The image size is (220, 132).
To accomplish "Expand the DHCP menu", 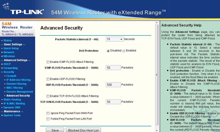I will coord(7,64).
